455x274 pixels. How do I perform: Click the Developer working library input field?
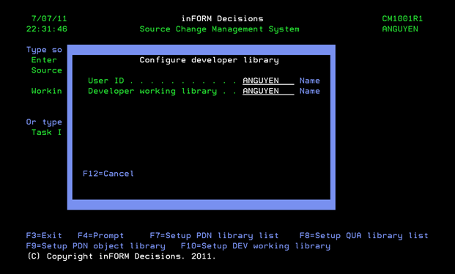click(268, 91)
